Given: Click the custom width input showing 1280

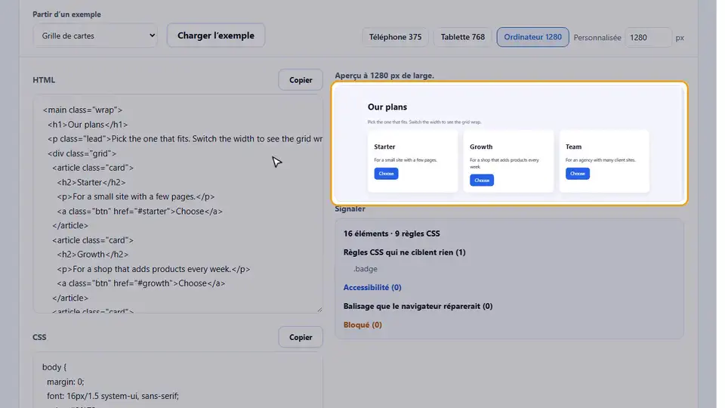Looking at the screenshot, I should tap(648, 38).
